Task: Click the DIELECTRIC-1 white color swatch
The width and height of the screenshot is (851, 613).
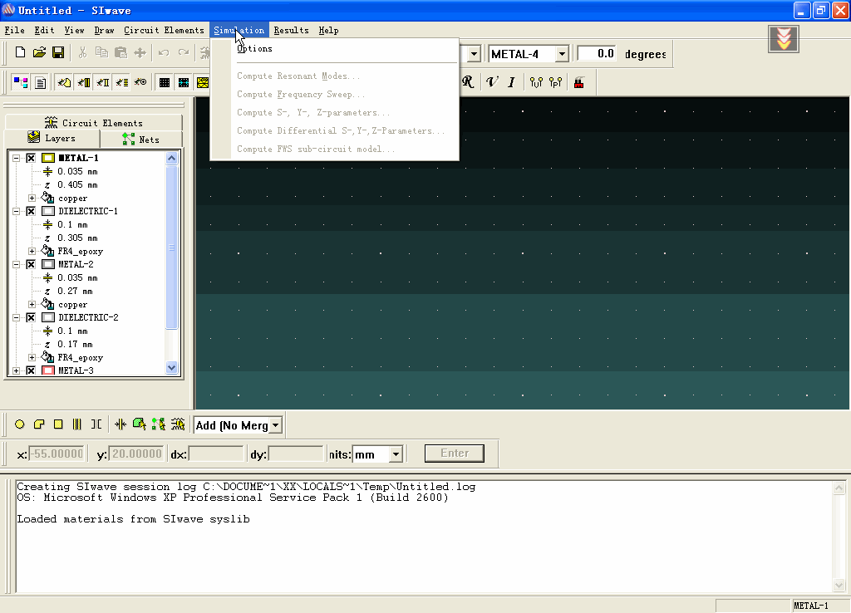Action: tap(48, 211)
